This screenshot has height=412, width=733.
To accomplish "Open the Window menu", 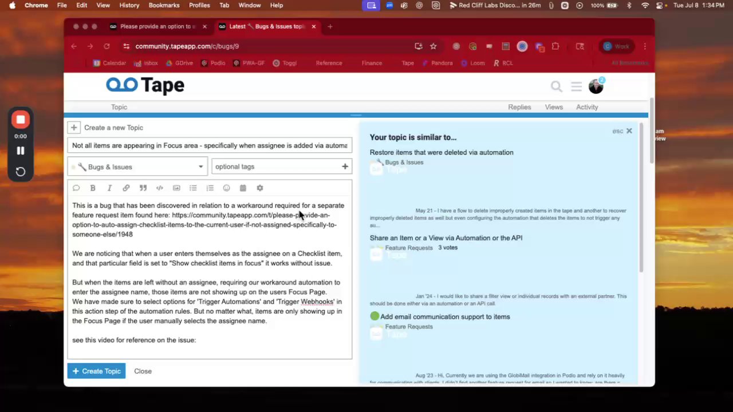I will (250, 5).
